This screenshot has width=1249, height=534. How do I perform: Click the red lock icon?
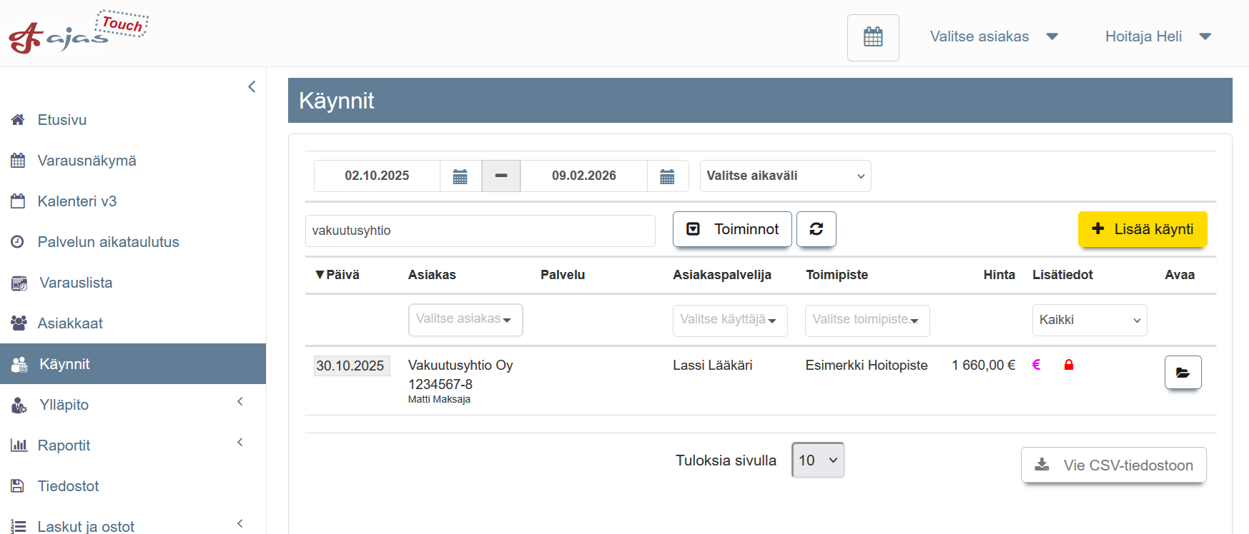(1069, 365)
